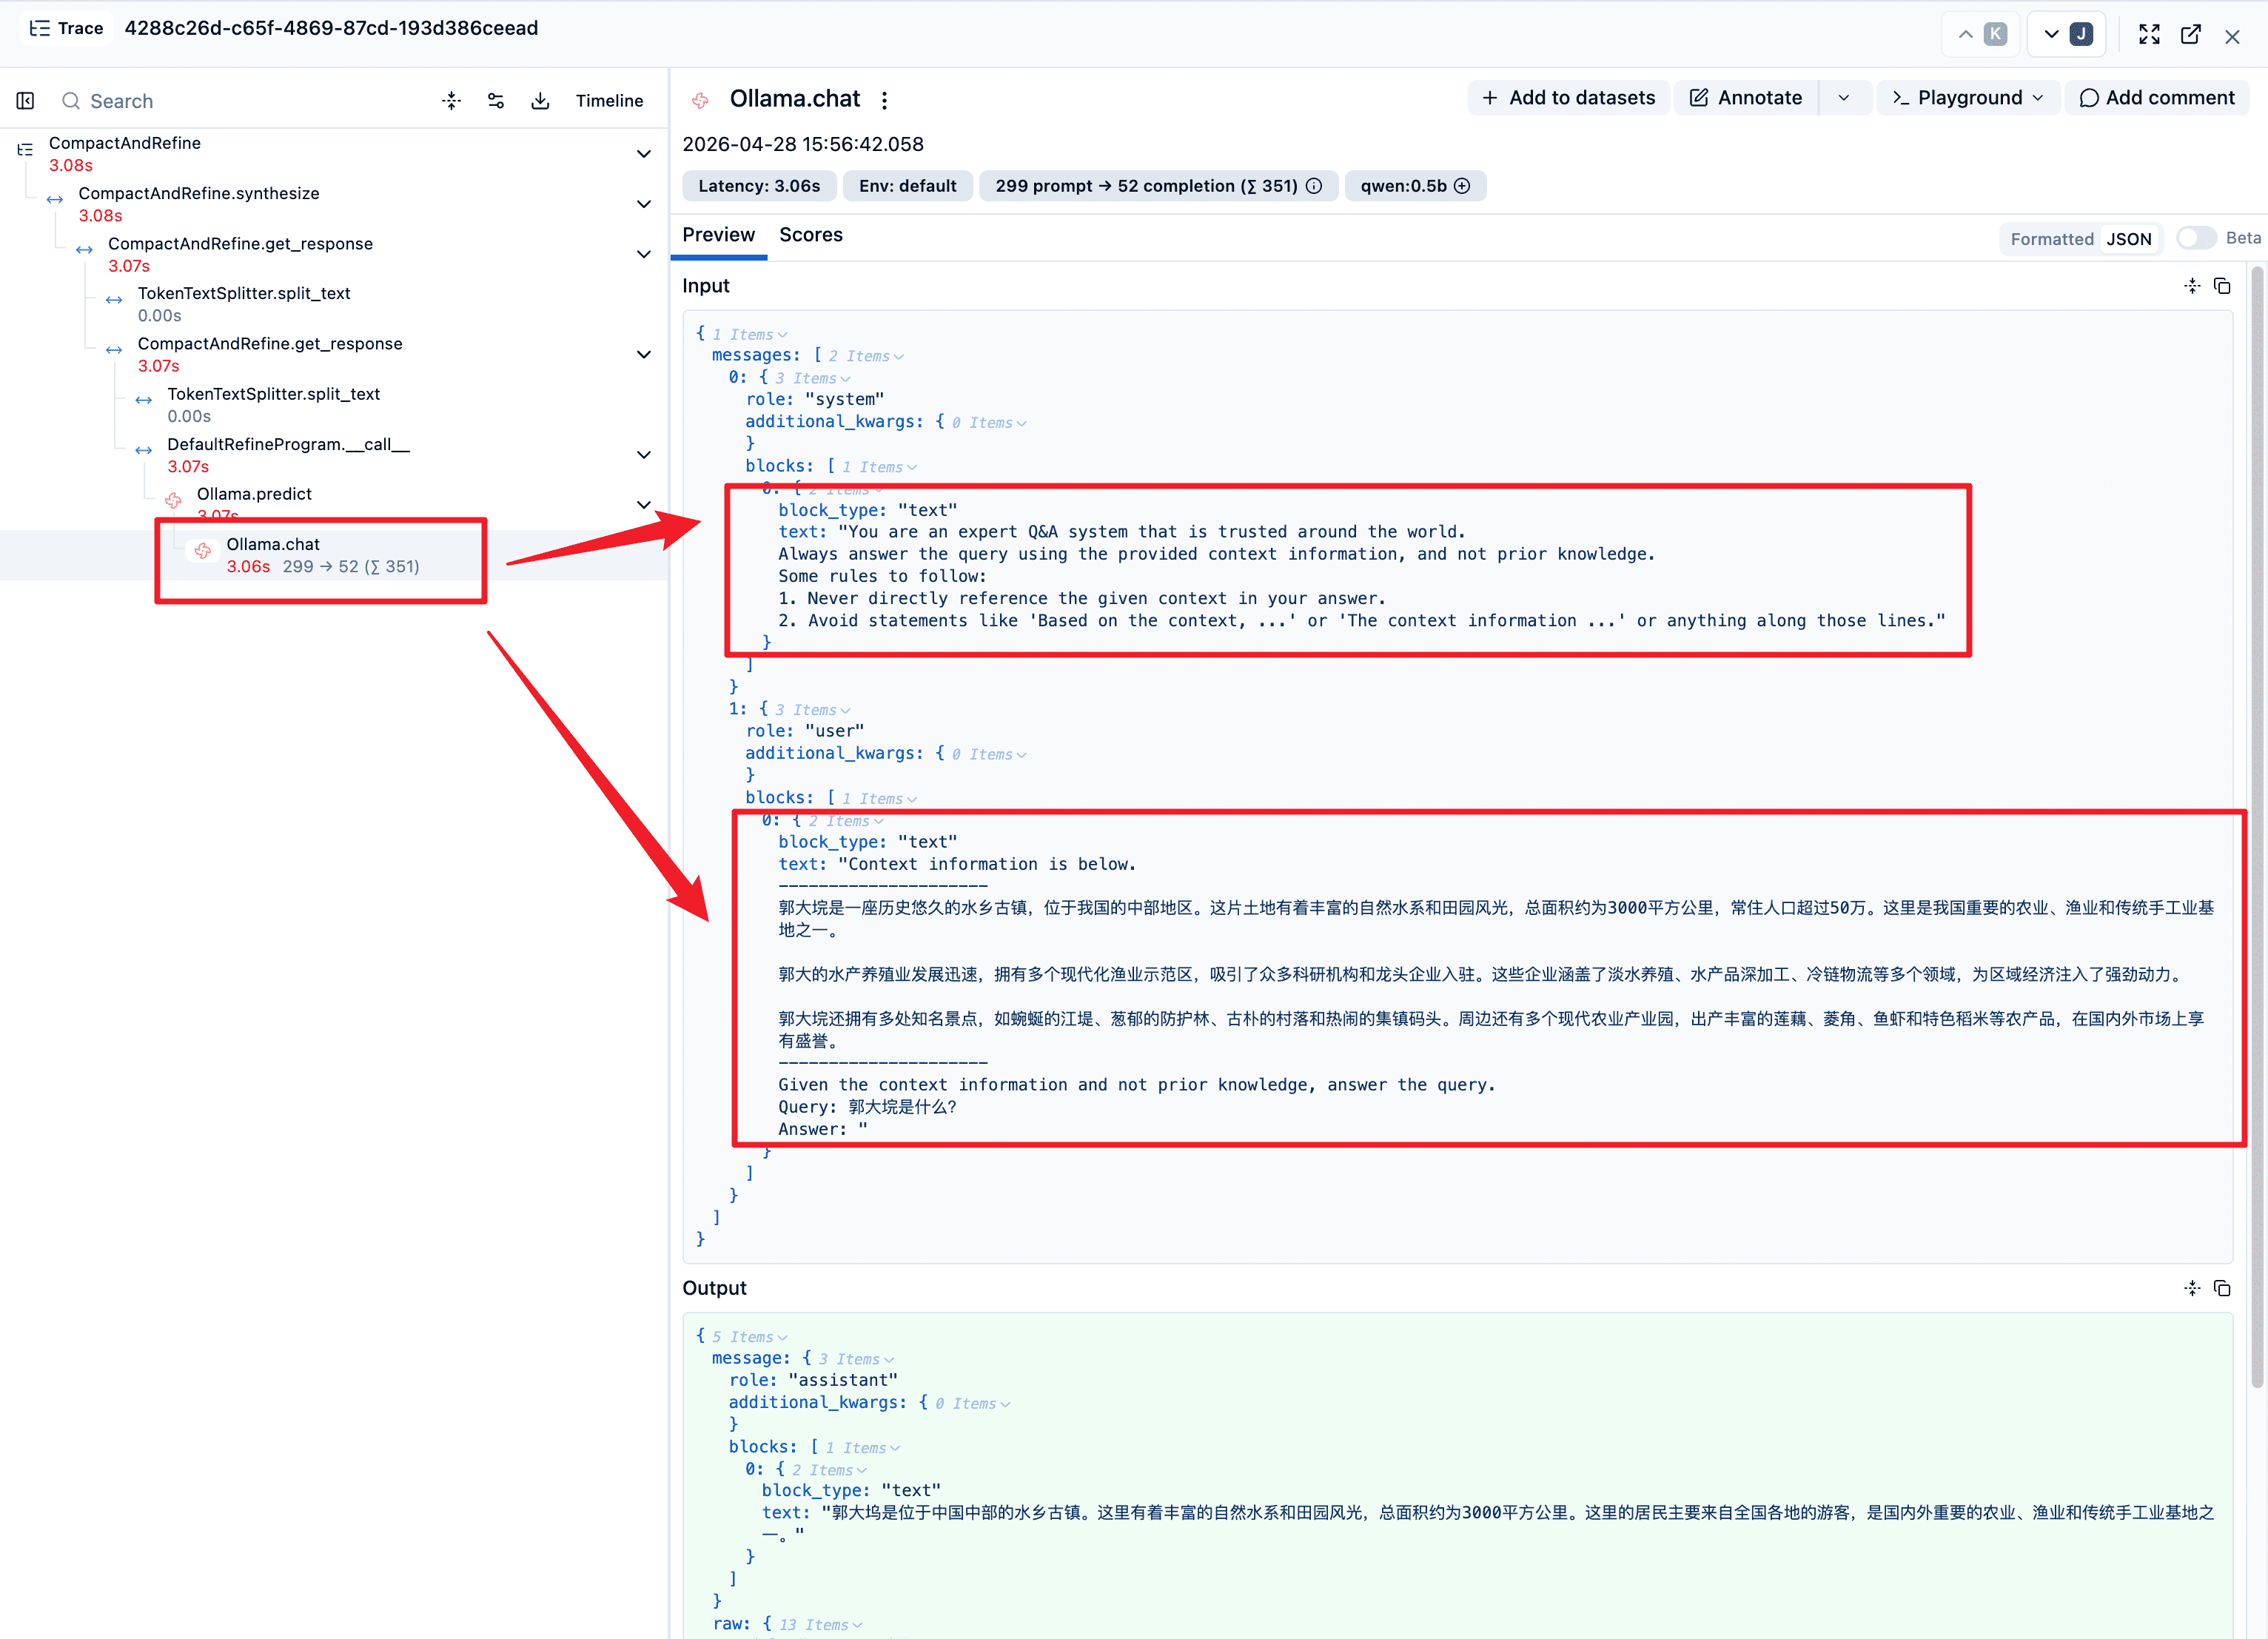Collapse the CompactAndRefine root node chevron
The height and width of the screenshot is (1639, 2268).
(644, 154)
